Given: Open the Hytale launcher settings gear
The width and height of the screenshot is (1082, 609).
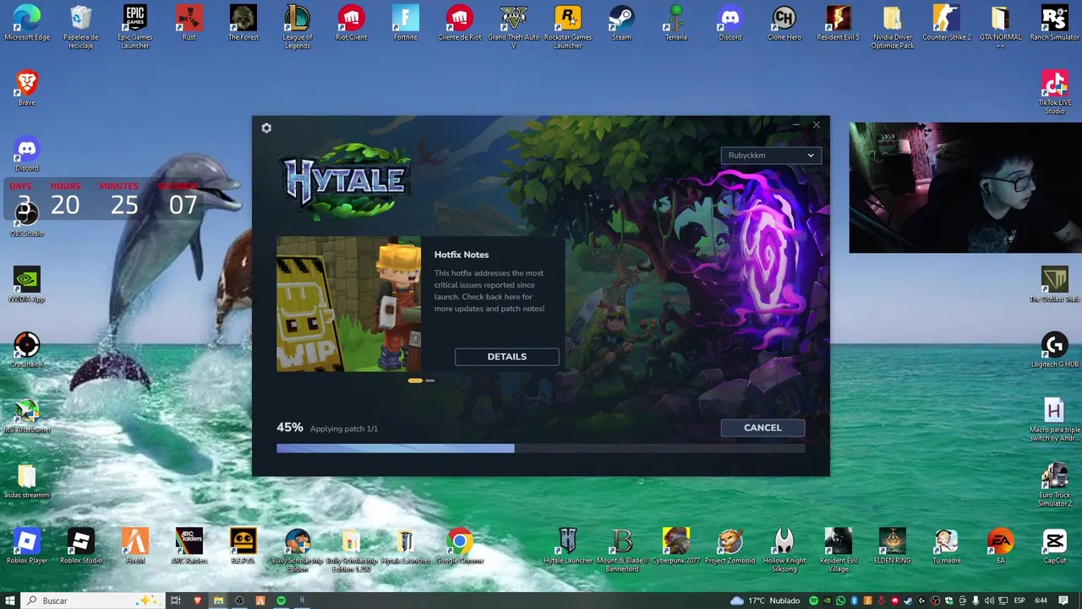Looking at the screenshot, I should tap(266, 128).
